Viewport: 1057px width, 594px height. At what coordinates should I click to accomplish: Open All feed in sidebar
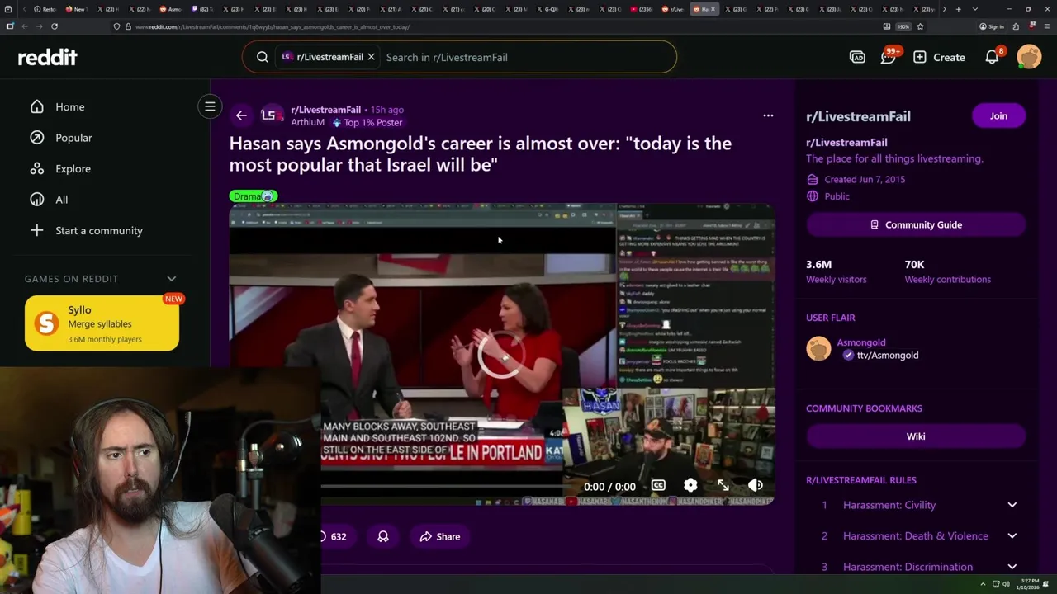point(49,200)
